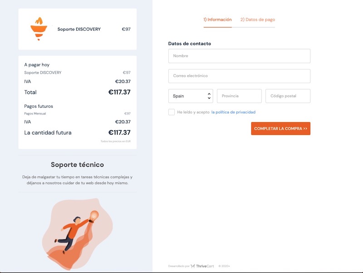
Task: Click the Código postal field
Action: coord(288,96)
